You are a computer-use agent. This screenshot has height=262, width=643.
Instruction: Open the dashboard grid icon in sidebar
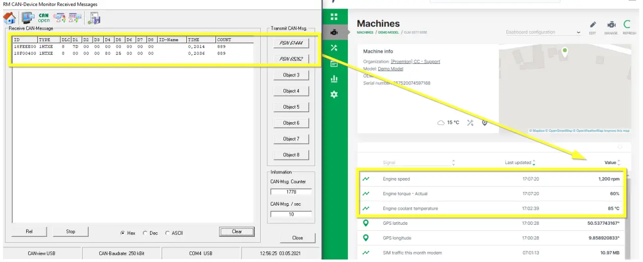[x=333, y=17]
